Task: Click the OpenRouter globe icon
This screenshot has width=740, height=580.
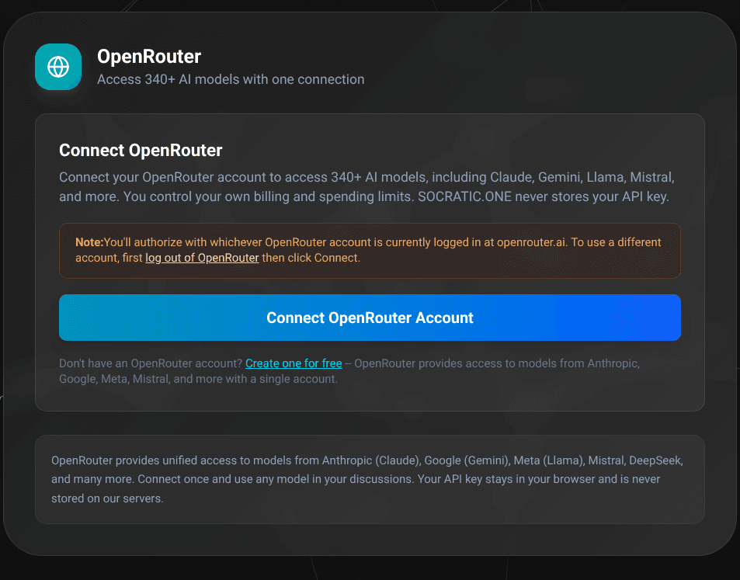Action: click(x=58, y=67)
